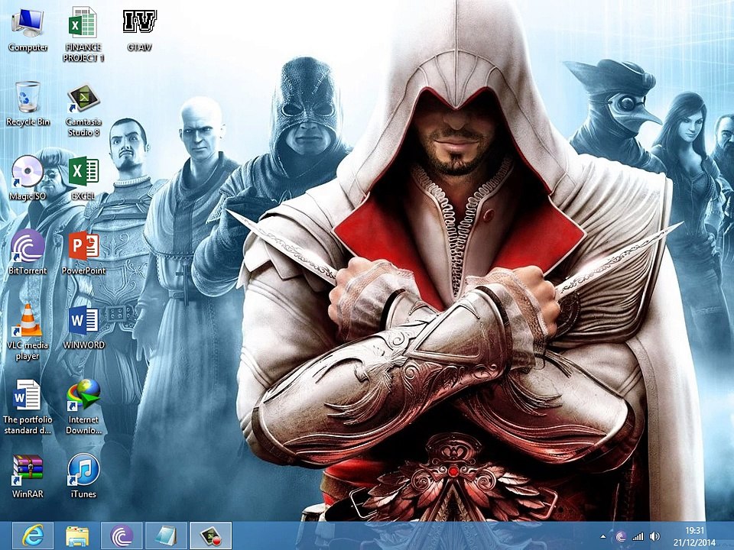
Task: Select the PowerPoint desktop shortcut
Action: 83,253
